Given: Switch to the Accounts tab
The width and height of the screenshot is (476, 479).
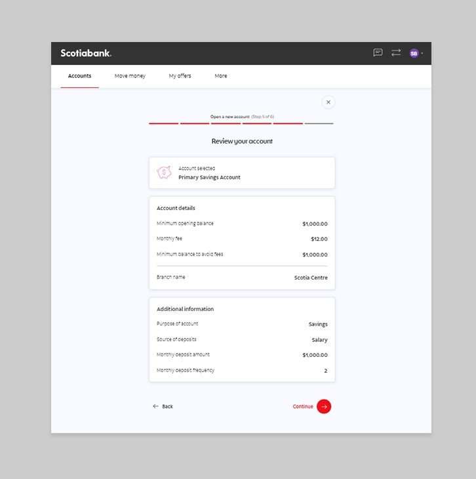Looking at the screenshot, I should [79, 75].
